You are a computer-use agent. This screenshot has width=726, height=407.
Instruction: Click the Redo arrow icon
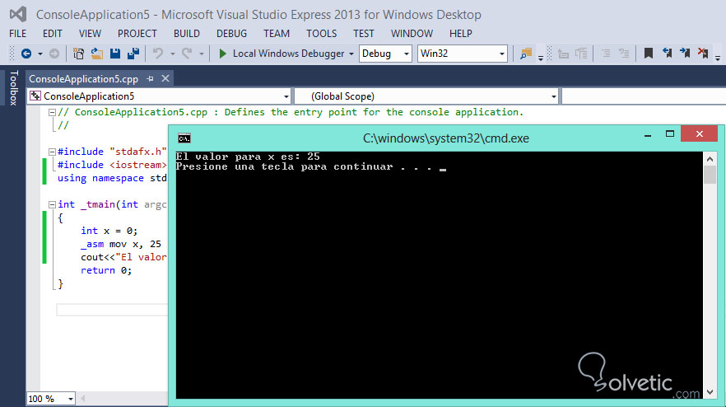(187, 54)
